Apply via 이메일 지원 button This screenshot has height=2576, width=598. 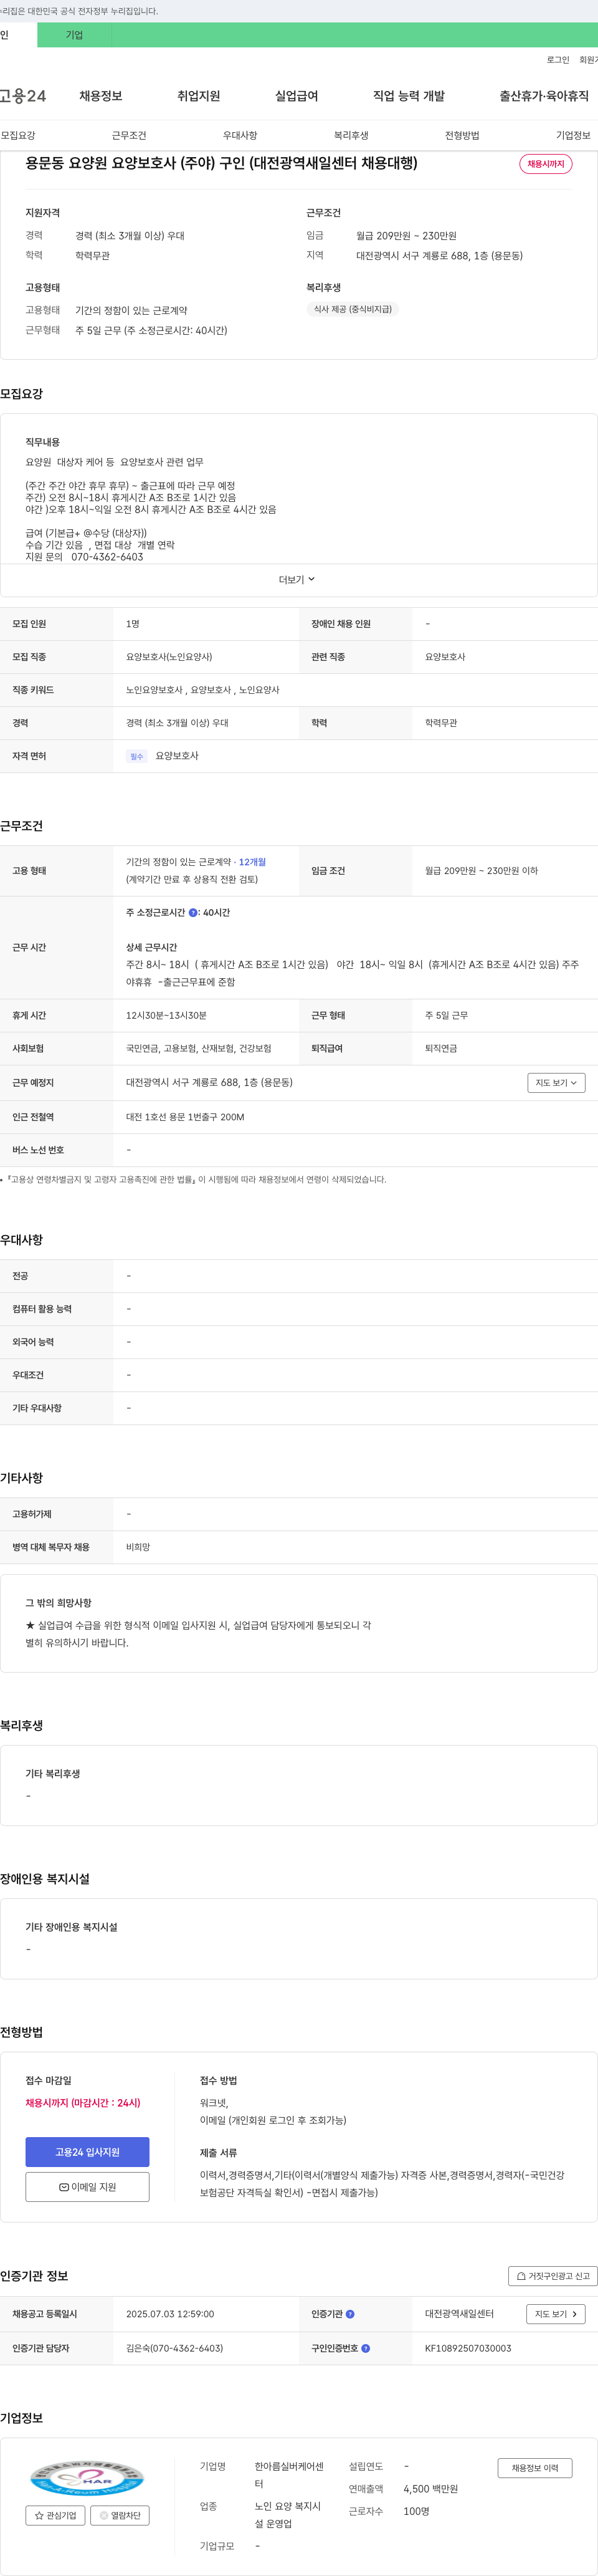coord(87,2187)
